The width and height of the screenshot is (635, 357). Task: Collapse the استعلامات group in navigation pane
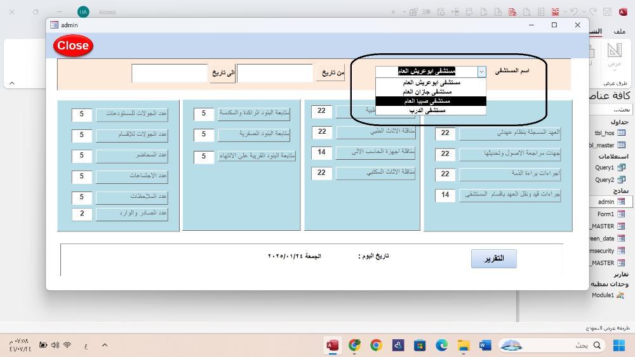point(613,156)
